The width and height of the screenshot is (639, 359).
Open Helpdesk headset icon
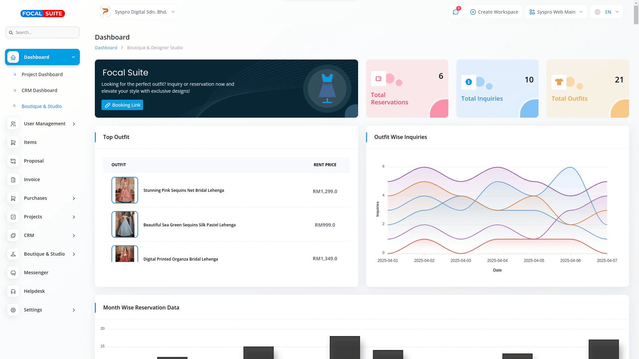13,291
